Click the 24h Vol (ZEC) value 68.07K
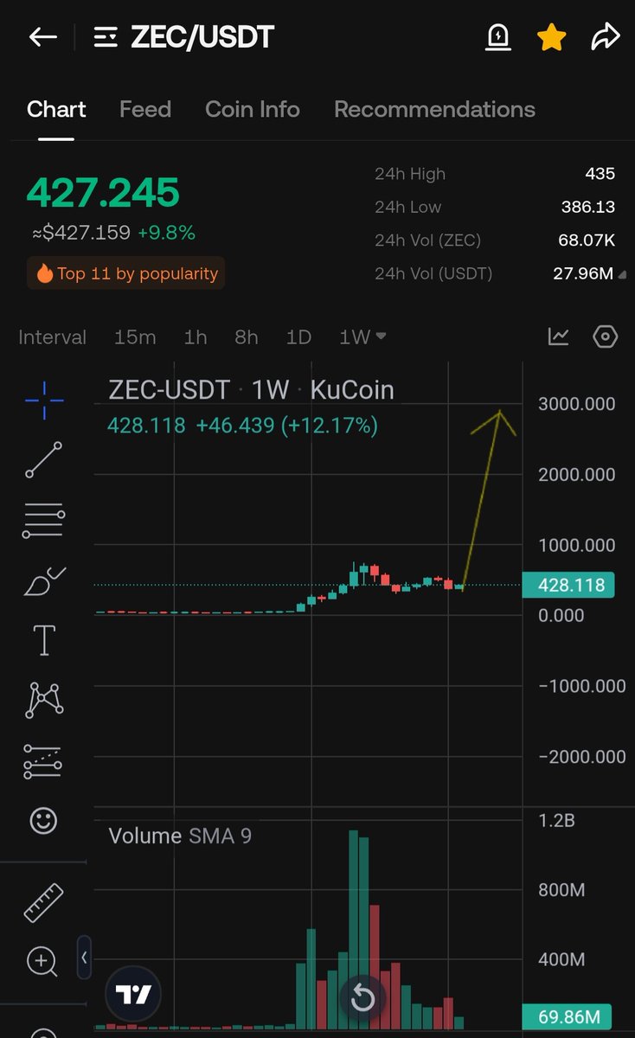 587,240
